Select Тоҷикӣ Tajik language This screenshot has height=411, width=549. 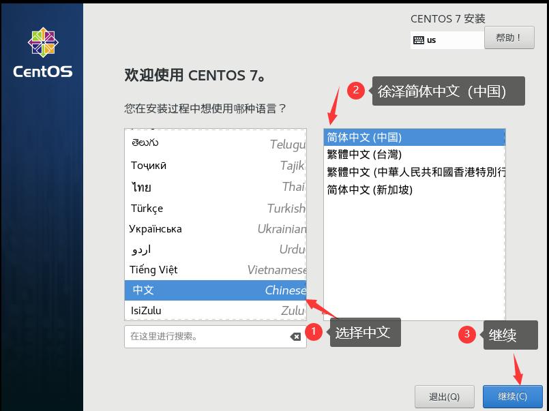pos(205,166)
